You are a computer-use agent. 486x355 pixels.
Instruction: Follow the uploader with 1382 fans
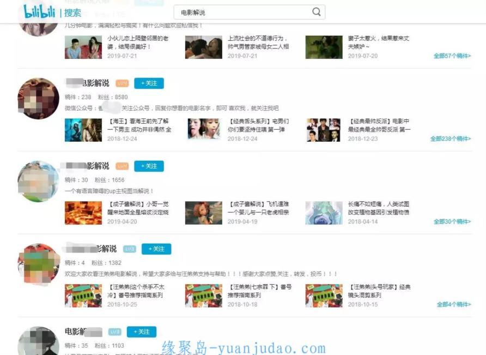156,249
